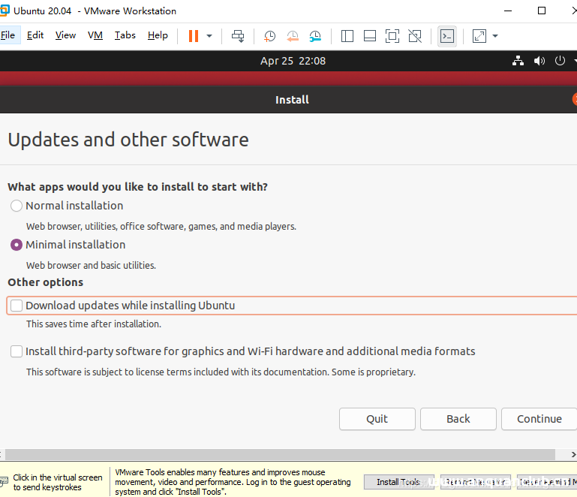This screenshot has width=577, height=497.
Task: Click the orange Pause VM icon
Action: coord(194,36)
